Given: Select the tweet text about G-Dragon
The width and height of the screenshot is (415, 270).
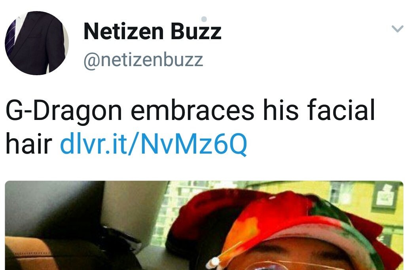Looking at the screenshot, I should (x=190, y=127).
